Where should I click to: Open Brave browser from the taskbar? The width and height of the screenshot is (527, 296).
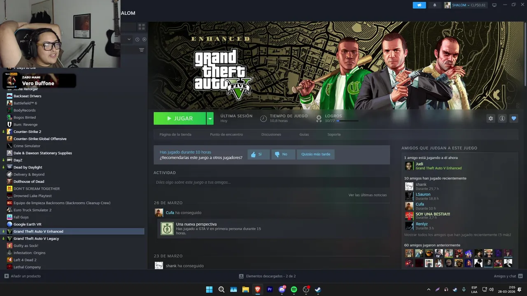tap(258, 289)
